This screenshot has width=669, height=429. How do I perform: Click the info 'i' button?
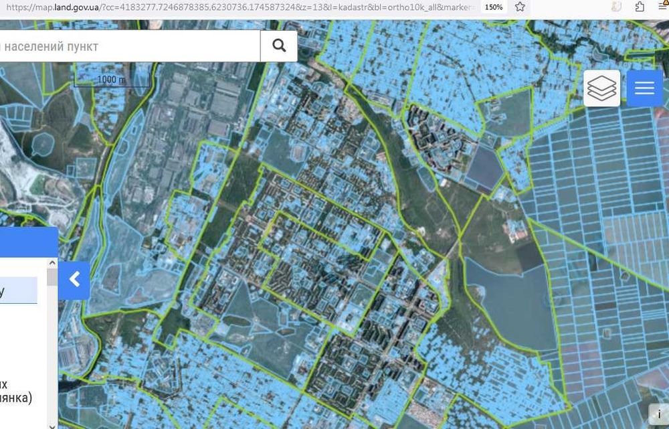tap(659, 415)
